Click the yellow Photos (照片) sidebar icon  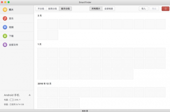[x=5, y=9]
